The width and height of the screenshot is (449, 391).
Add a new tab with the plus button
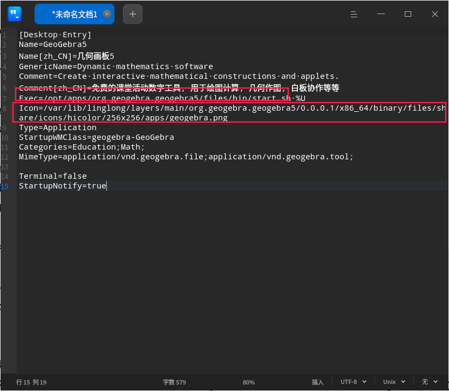[133, 14]
